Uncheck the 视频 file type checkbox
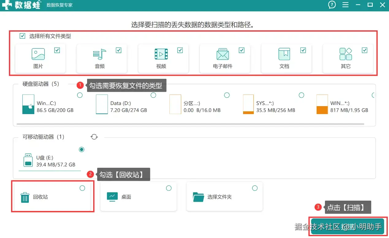This screenshot has height=238, width=389. coord(180,50)
